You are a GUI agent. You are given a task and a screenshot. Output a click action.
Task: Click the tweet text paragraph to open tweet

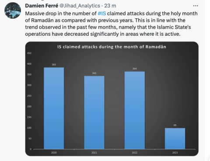click(112, 24)
